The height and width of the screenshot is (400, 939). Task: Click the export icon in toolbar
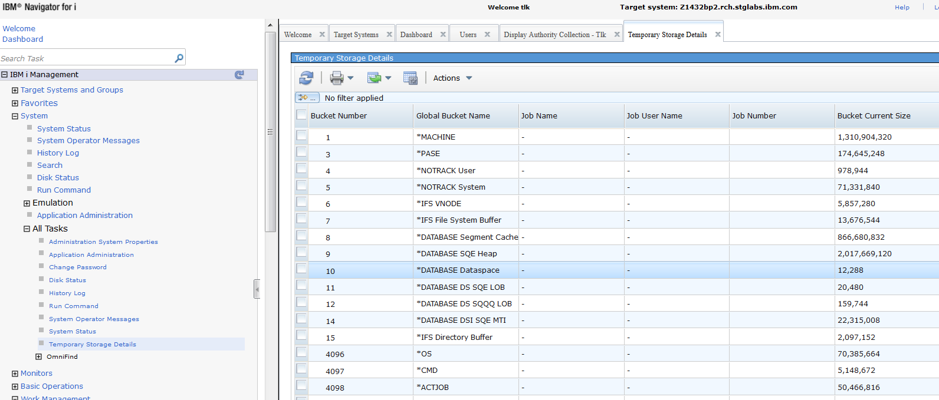(x=374, y=78)
